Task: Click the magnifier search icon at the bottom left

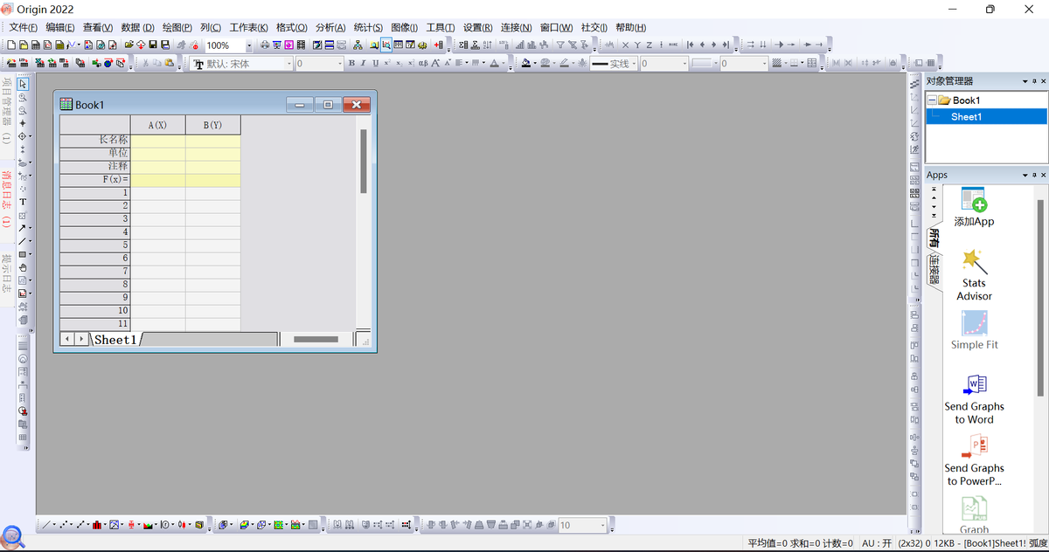Action: click(x=12, y=536)
